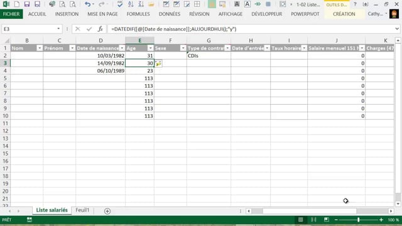Screen dimensions: 402x226
Task: Open the FICHIER tab
Action: (x=11, y=14)
